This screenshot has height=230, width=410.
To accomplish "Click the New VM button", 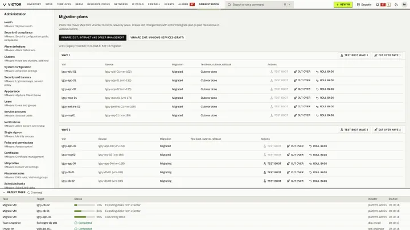I will pos(343,5).
